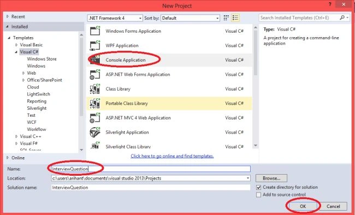Image resolution: width=355 pixels, height=215 pixels.
Task: Select Test in template tree
Action: pyautogui.click(x=31, y=115)
